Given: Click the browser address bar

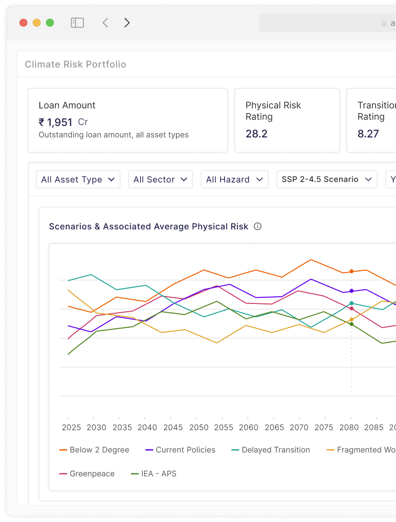Looking at the screenshot, I should pyautogui.click(x=327, y=23).
